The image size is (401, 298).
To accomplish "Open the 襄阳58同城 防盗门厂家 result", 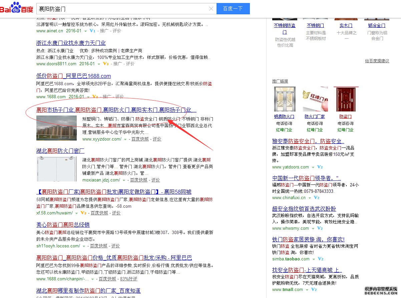I will tap(114, 192).
